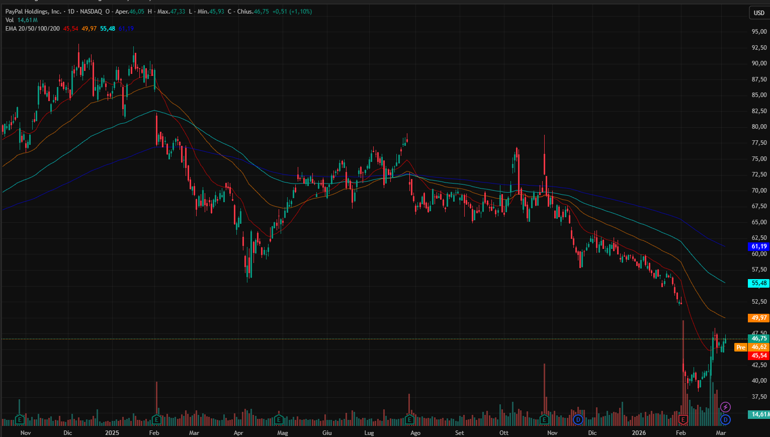Click the NASDAQ exchange name in the legend
Viewport: 770px width, 437px height.
tap(91, 12)
